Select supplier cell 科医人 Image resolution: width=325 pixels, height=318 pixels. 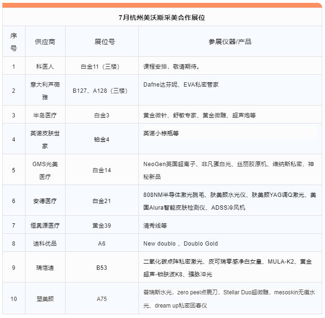pyautogui.click(x=45, y=67)
